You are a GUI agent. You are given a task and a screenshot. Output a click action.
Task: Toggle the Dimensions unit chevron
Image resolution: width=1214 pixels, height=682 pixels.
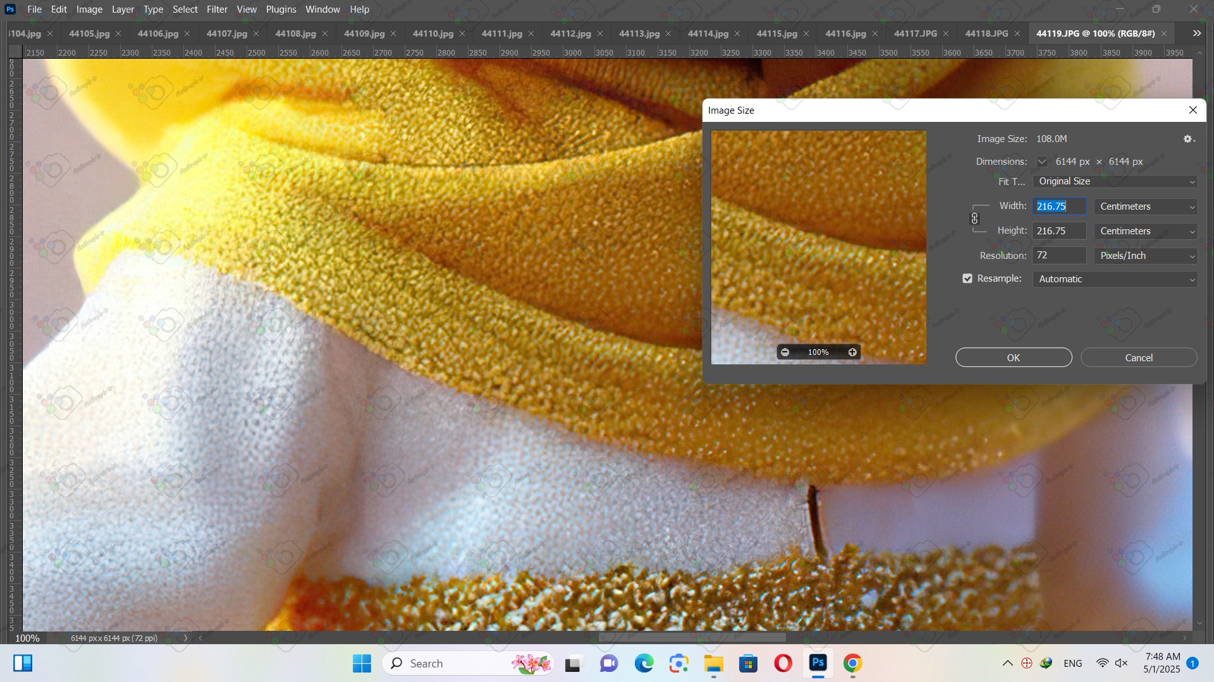(x=1041, y=162)
